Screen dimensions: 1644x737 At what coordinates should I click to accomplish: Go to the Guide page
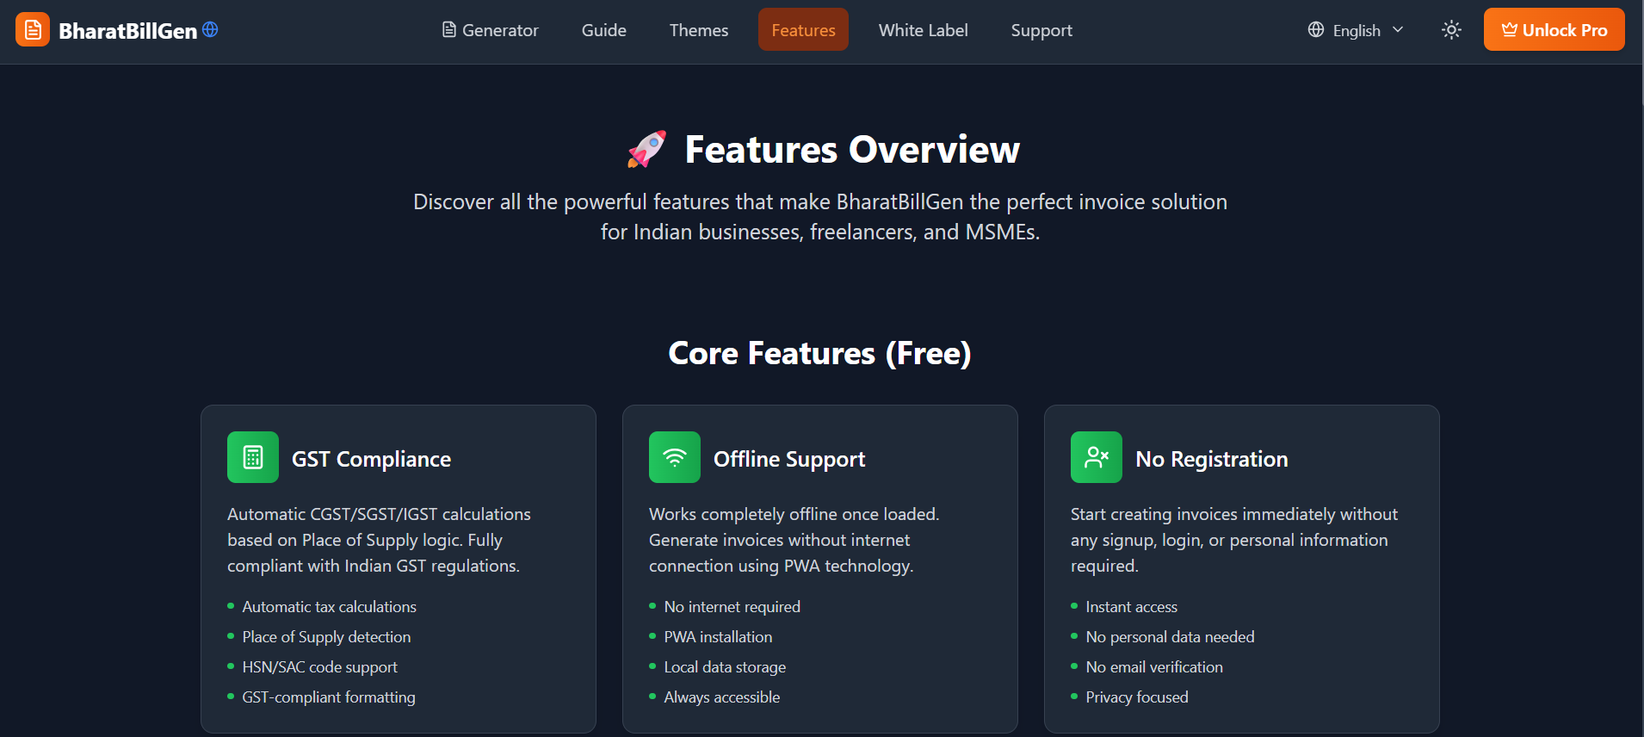pyautogui.click(x=604, y=30)
